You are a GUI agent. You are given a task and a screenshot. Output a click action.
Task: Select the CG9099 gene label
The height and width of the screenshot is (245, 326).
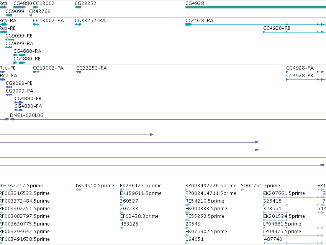15,11
